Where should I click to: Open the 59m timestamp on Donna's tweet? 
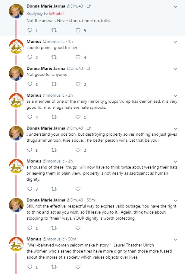[x=91, y=200]
